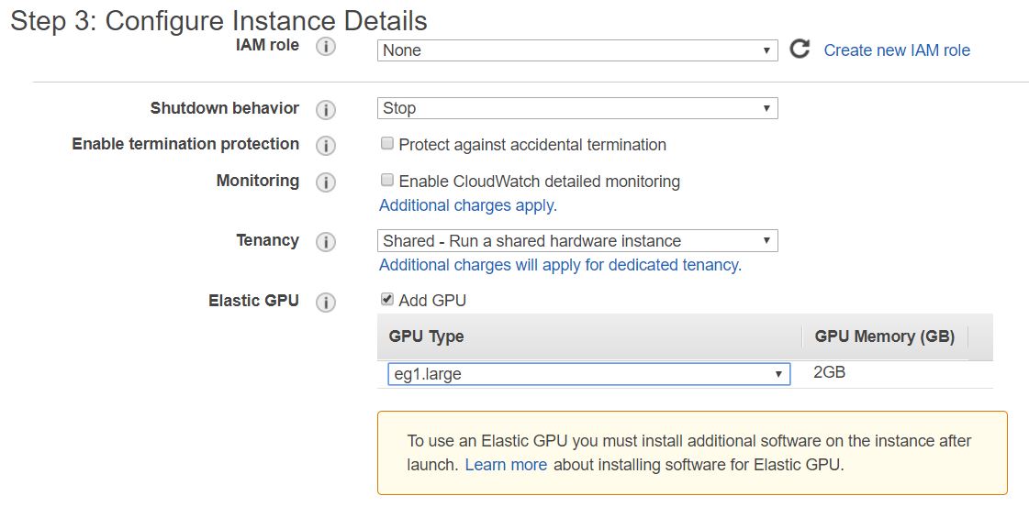Click the Monitoring info icon

point(326,182)
